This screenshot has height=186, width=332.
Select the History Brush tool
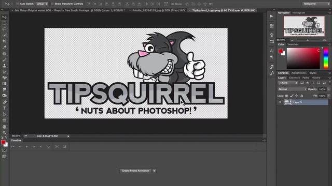pos(4,72)
